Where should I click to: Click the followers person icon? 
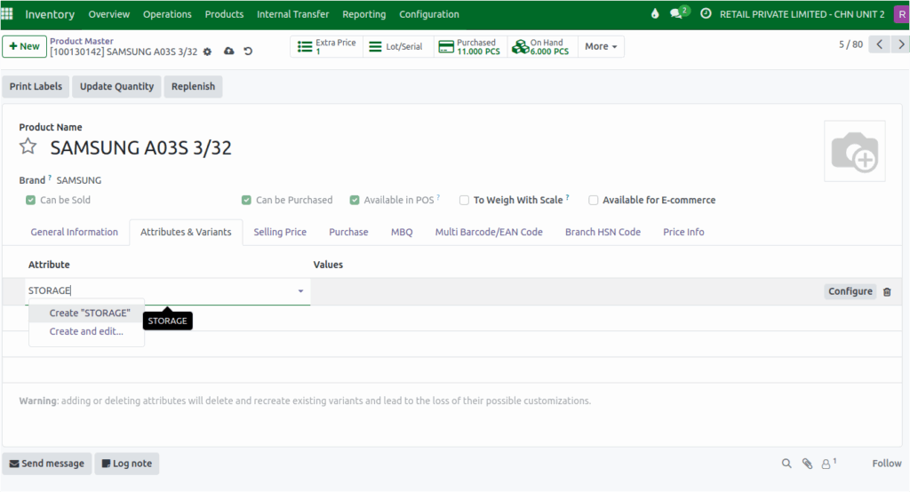(828, 463)
